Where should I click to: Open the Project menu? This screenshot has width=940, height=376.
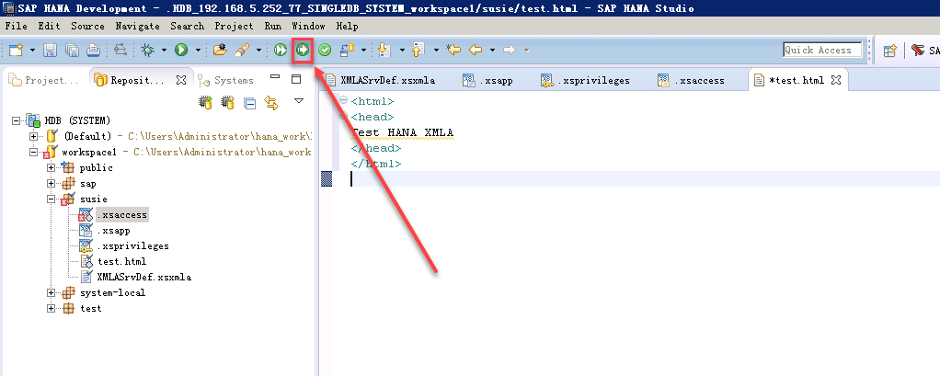(x=234, y=27)
